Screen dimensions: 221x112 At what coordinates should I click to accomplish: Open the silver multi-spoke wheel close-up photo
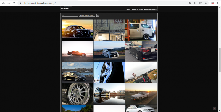tap(77, 94)
